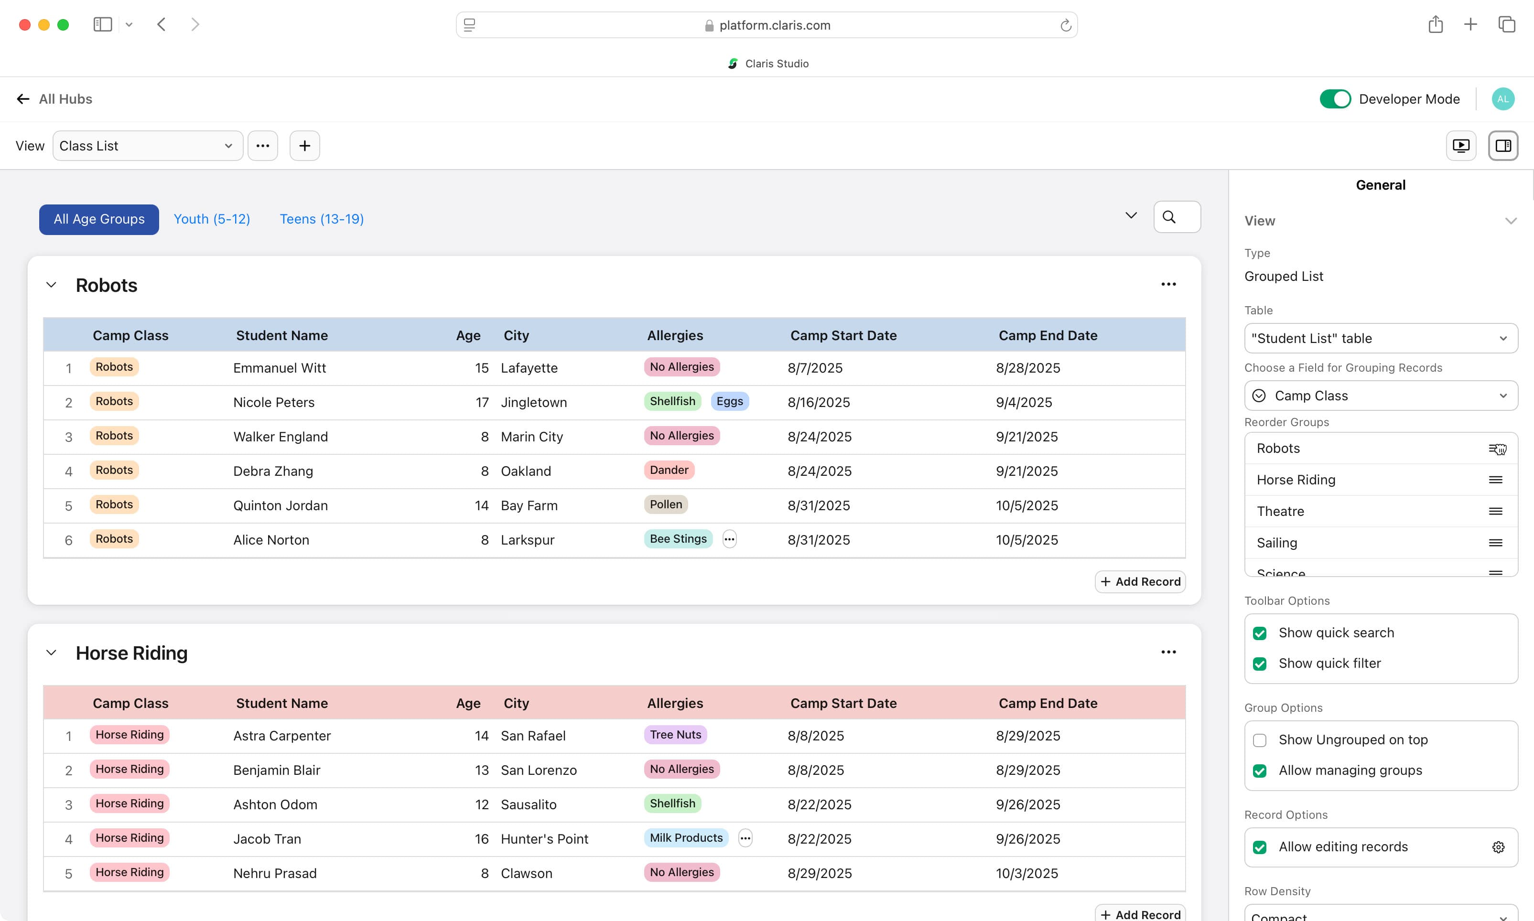The height and width of the screenshot is (921, 1534).
Task: Open the Camp Class grouping field dropdown
Action: 1381,396
